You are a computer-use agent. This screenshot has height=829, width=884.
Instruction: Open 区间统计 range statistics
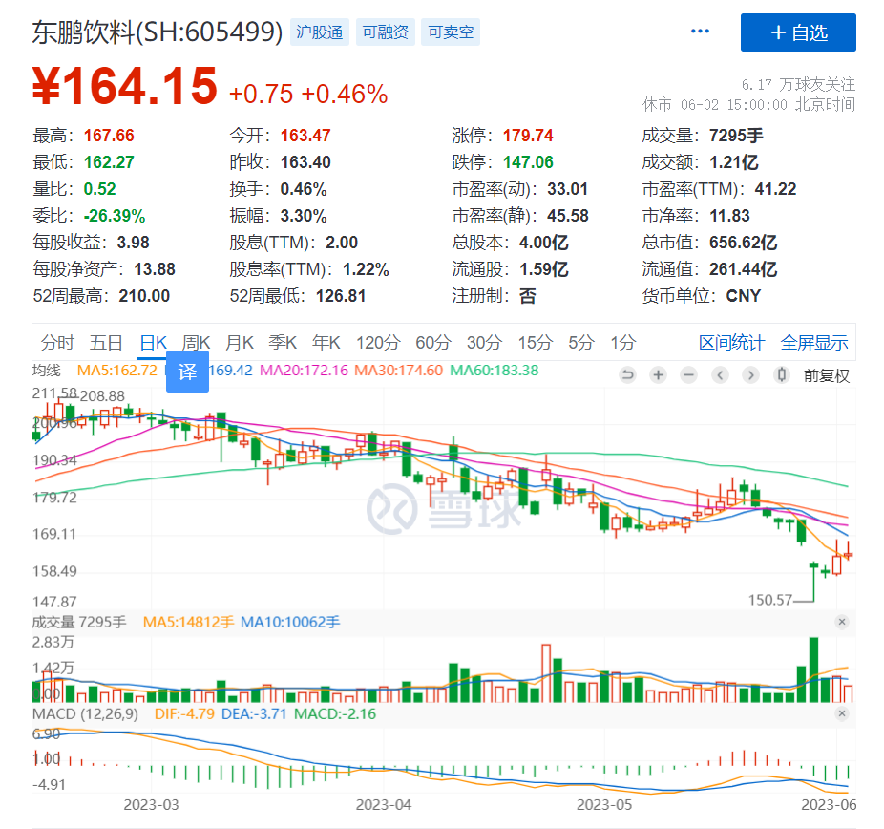pos(731,342)
